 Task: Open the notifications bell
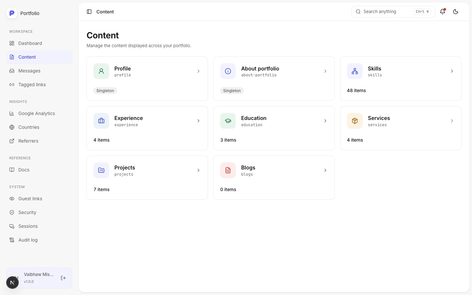point(442,12)
